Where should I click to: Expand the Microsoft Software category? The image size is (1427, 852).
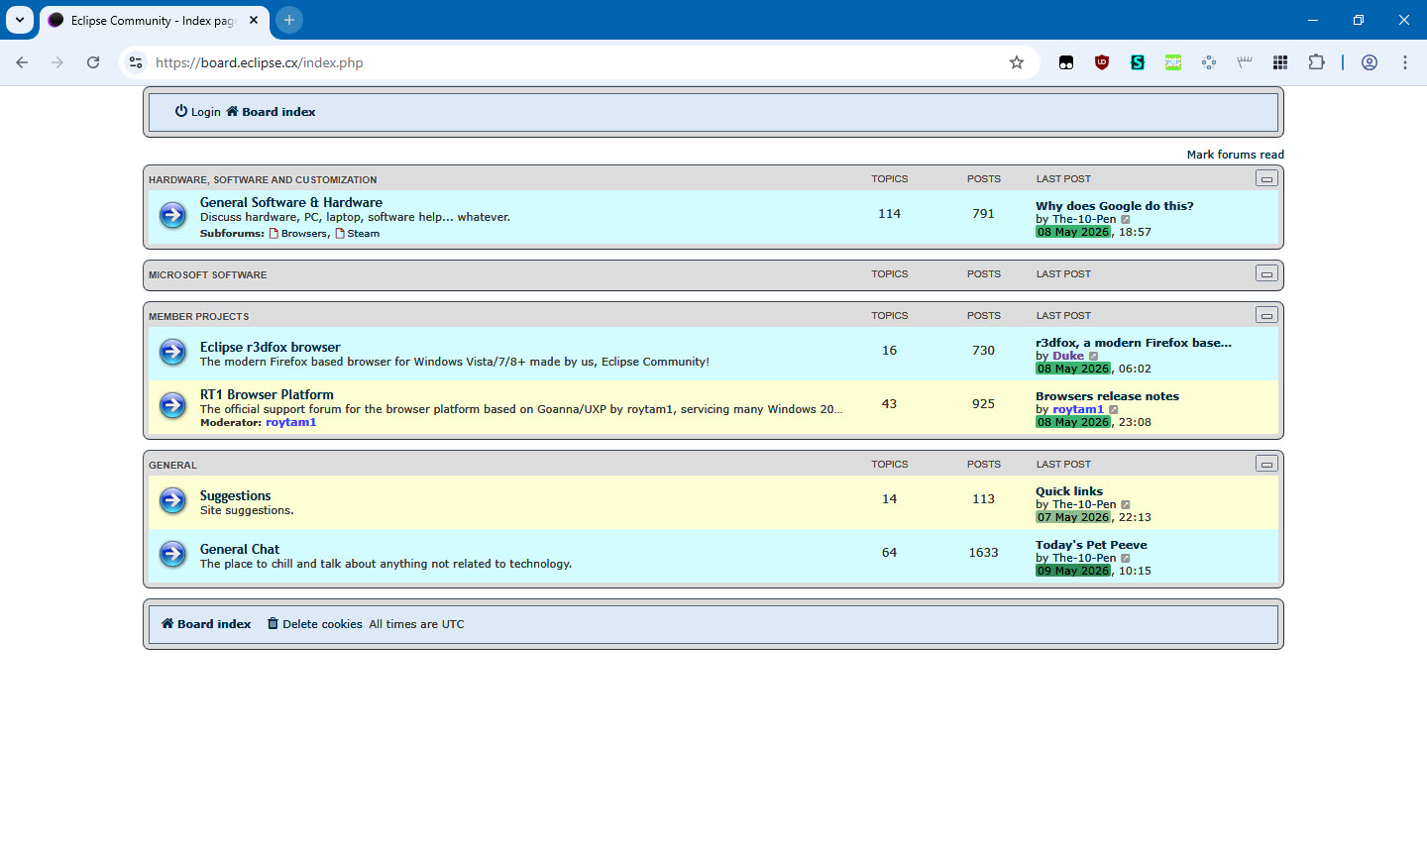pyautogui.click(x=1266, y=273)
